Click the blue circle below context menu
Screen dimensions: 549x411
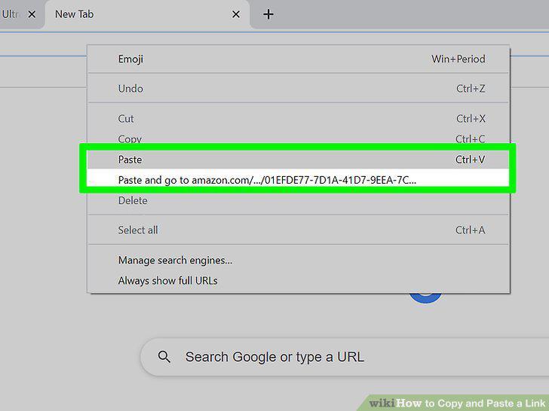point(425,297)
